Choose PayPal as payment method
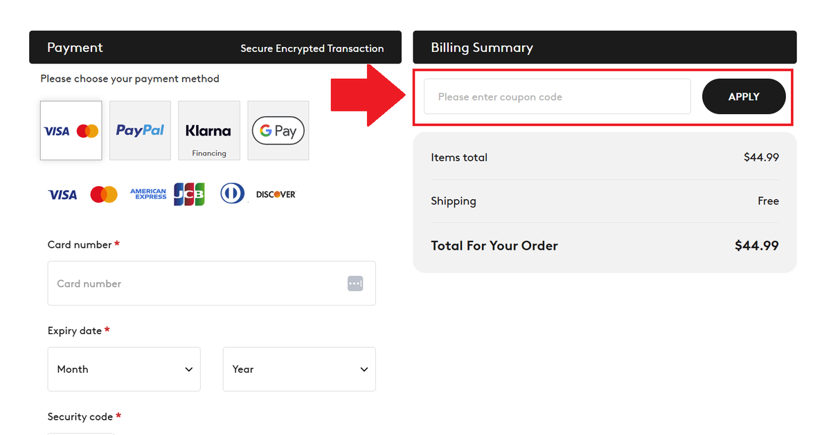The height and width of the screenshot is (435, 831). pyautogui.click(x=140, y=131)
